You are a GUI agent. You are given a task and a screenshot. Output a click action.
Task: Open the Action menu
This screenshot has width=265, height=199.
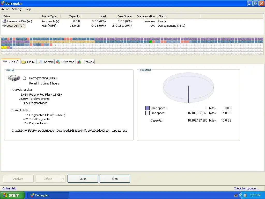coord(5,9)
